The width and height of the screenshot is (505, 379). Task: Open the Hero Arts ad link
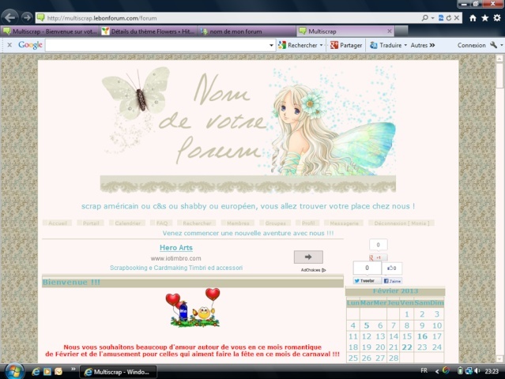coord(176,248)
